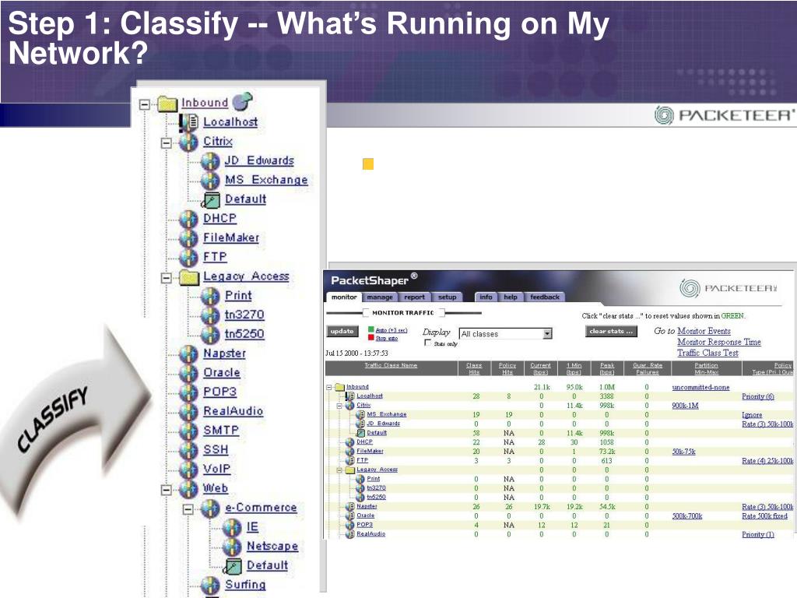Click the 50k-75k partition link for FileMaker
The height and width of the screenshot is (598, 797).
(683, 452)
